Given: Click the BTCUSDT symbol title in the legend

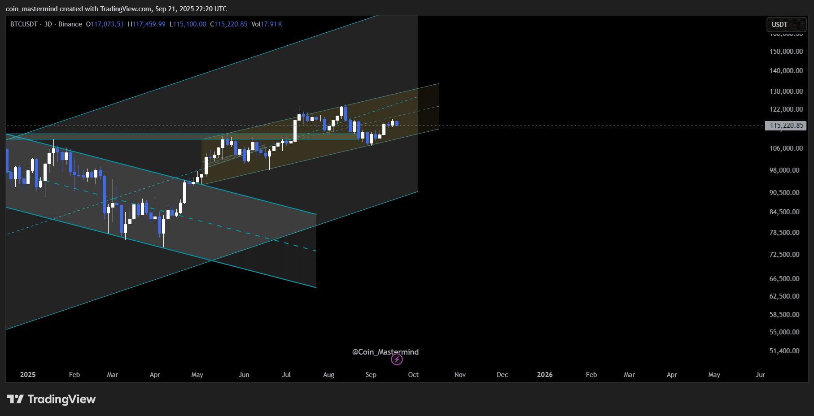Looking at the screenshot, I should click(24, 24).
